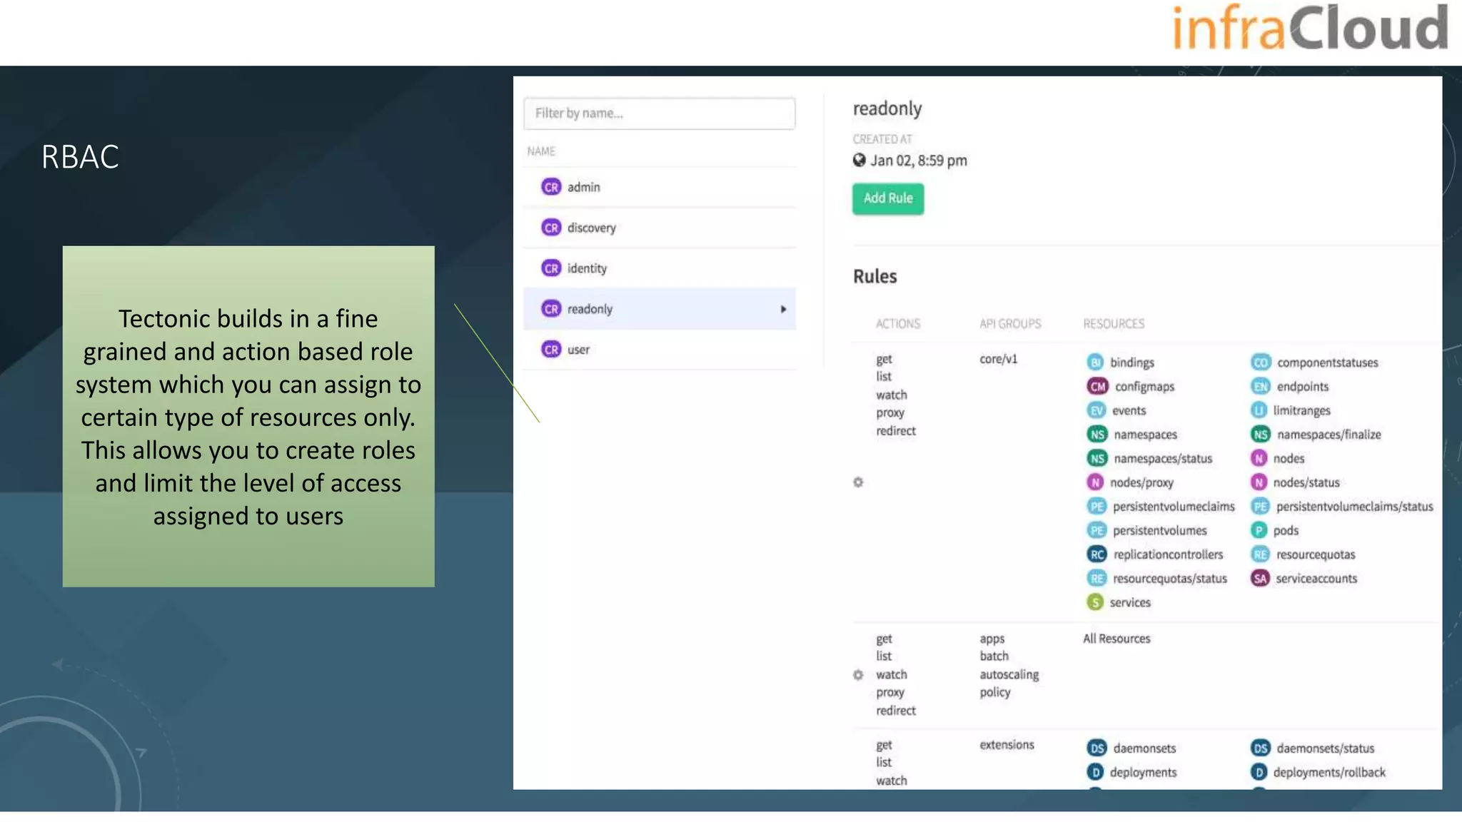Click the S services resource icon
The height and width of the screenshot is (822, 1462).
1095,603
